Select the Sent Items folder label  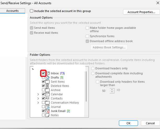pyautogui.click(x=58, y=82)
